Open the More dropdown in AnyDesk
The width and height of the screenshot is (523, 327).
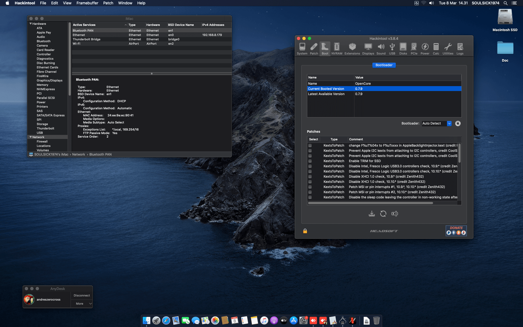[x=82, y=304]
